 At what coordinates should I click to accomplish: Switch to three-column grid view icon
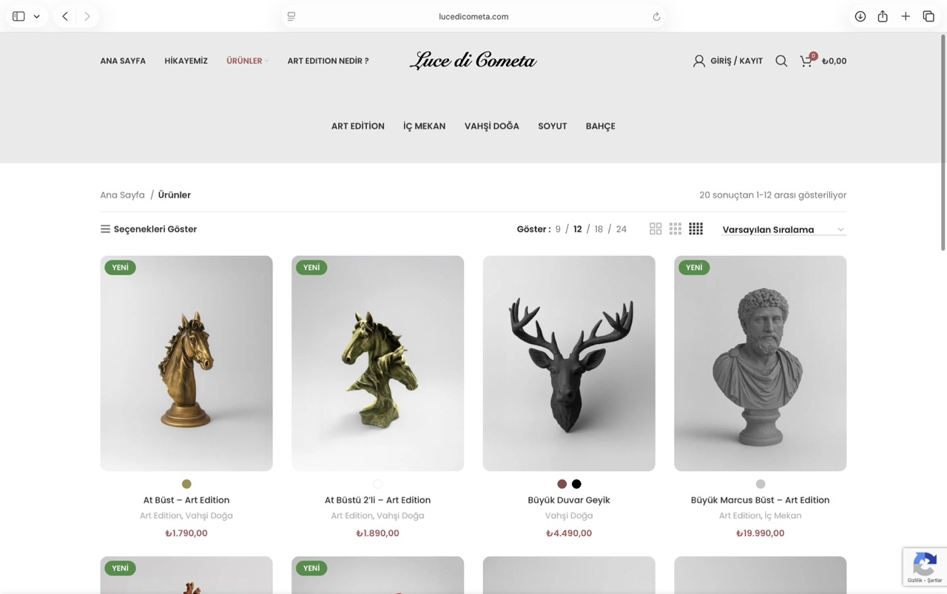point(675,229)
